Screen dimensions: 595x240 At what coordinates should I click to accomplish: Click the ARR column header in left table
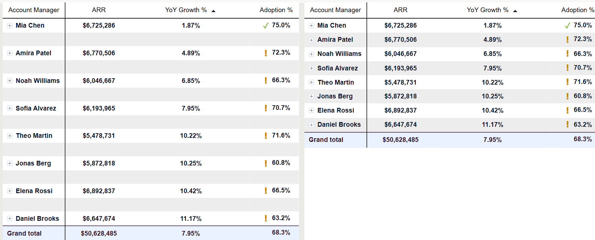[x=99, y=10]
